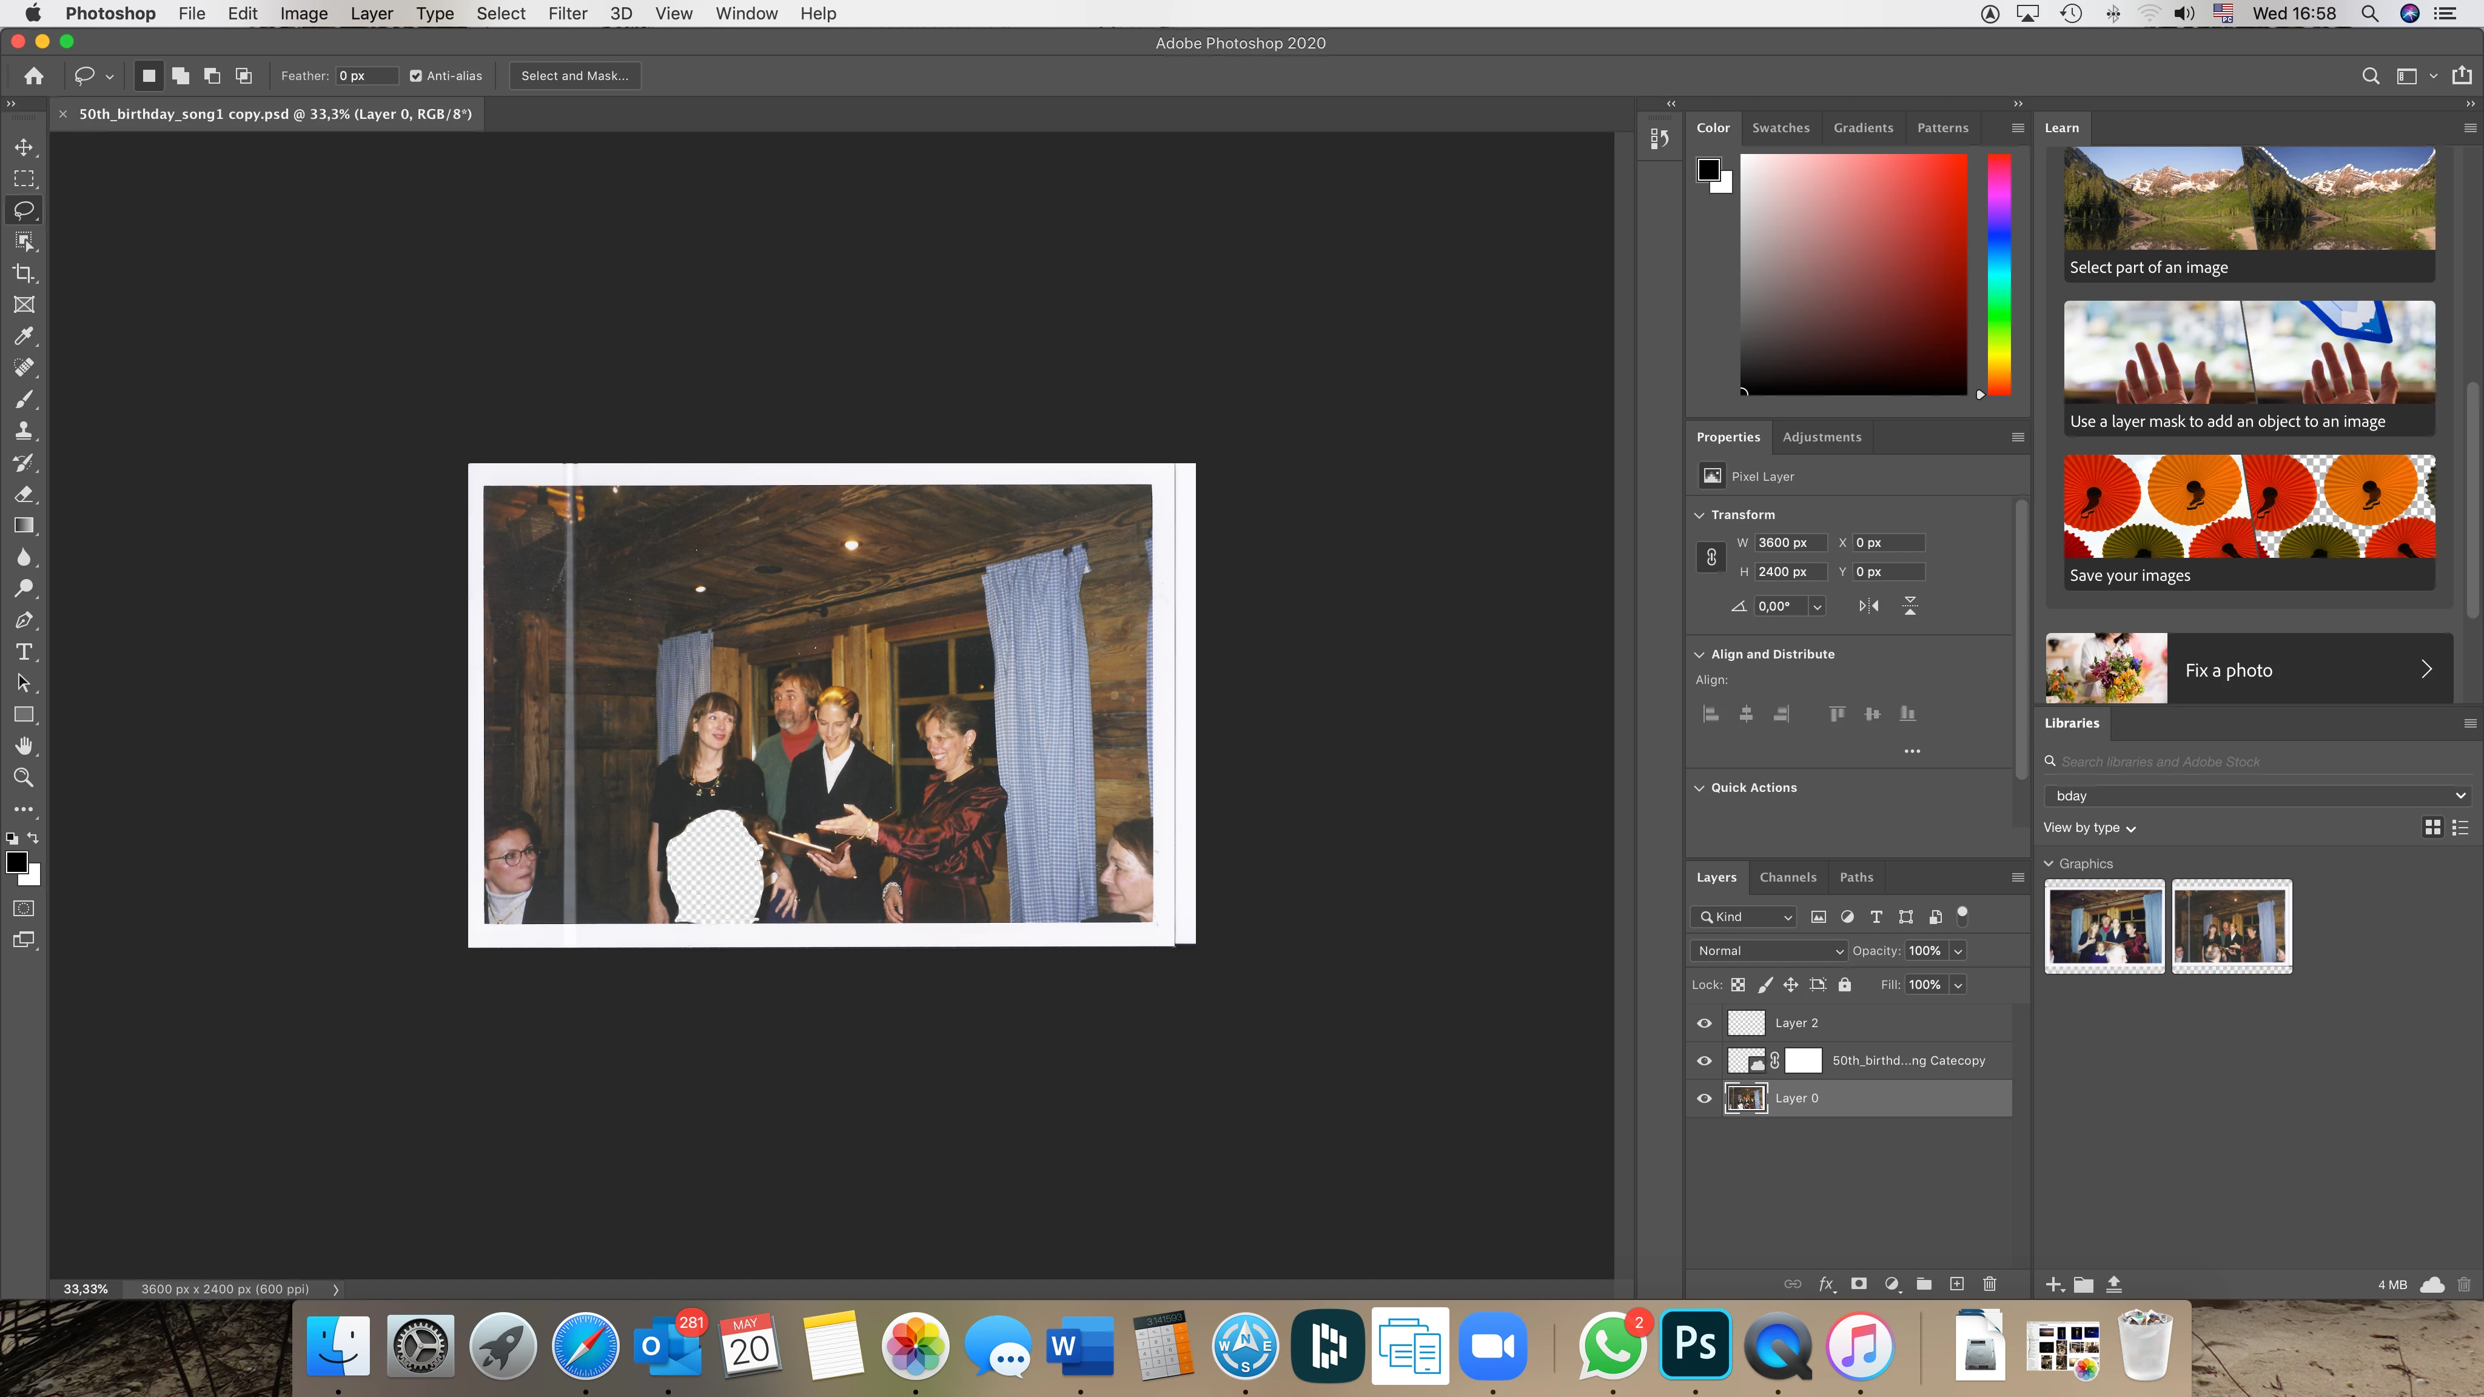Hide Layer 2 visibility eye
The width and height of the screenshot is (2484, 1397).
tap(1704, 1023)
